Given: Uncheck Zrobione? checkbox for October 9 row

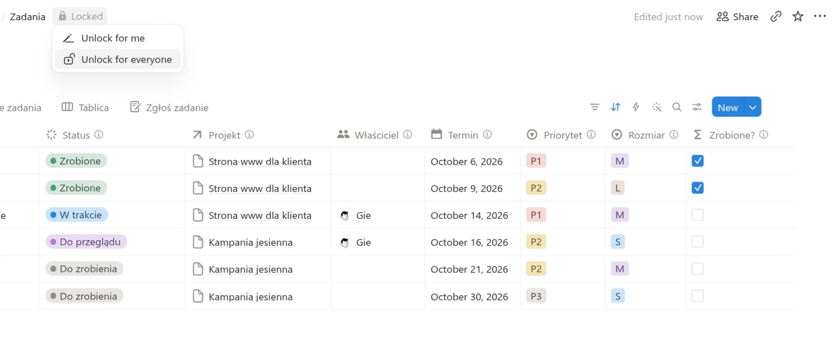Looking at the screenshot, I should tap(698, 188).
